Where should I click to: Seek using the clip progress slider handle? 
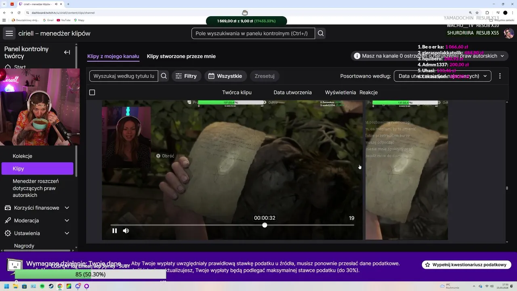pyautogui.click(x=265, y=225)
